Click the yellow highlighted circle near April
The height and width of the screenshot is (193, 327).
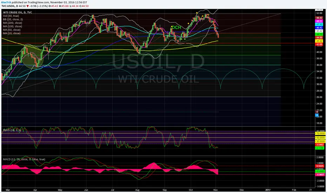click(32, 57)
